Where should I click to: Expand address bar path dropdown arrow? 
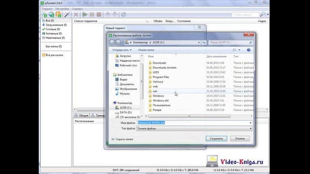coord(199,43)
